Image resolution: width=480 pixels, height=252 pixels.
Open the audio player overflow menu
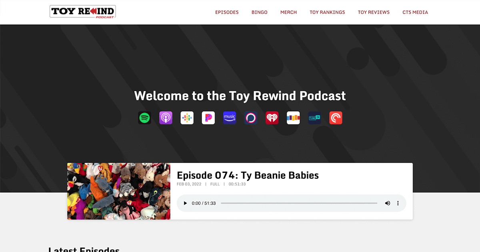coord(398,203)
